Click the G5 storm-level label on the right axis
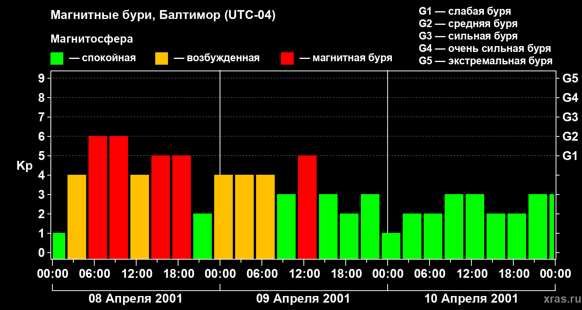 tap(570, 78)
